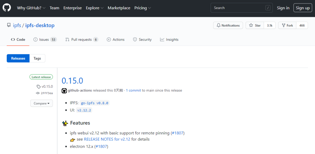Click the repository book icon beside ipfs
Viewport: 315px width, 154px height.
pyautogui.click(x=9, y=25)
